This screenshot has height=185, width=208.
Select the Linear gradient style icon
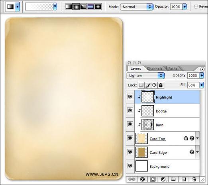(x=69, y=7)
